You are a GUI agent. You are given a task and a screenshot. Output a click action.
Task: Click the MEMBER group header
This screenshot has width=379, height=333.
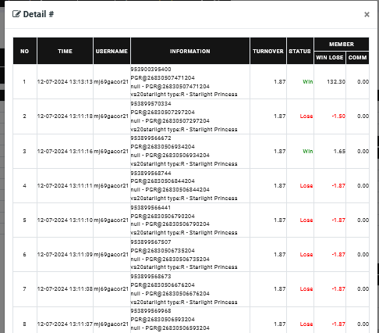(x=342, y=44)
